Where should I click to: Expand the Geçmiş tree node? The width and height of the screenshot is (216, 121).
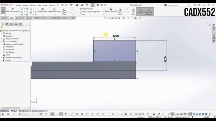pyautogui.click(x=1, y=33)
